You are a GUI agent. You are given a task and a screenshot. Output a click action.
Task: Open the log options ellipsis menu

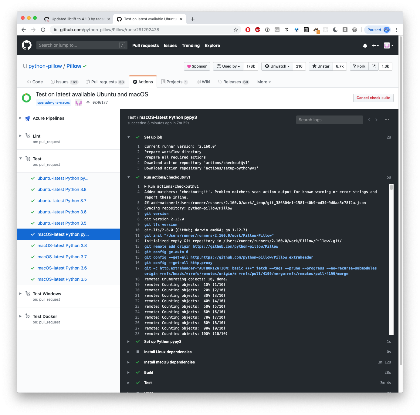[x=387, y=120]
